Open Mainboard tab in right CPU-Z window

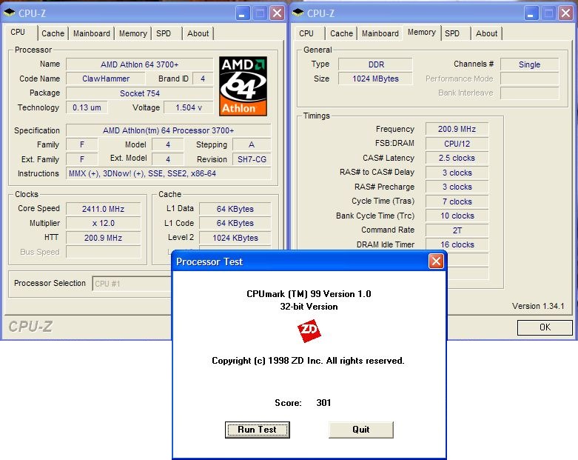point(380,33)
